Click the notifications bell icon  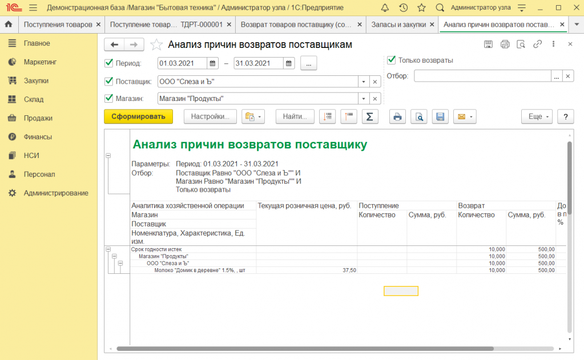pyautogui.click(x=385, y=8)
